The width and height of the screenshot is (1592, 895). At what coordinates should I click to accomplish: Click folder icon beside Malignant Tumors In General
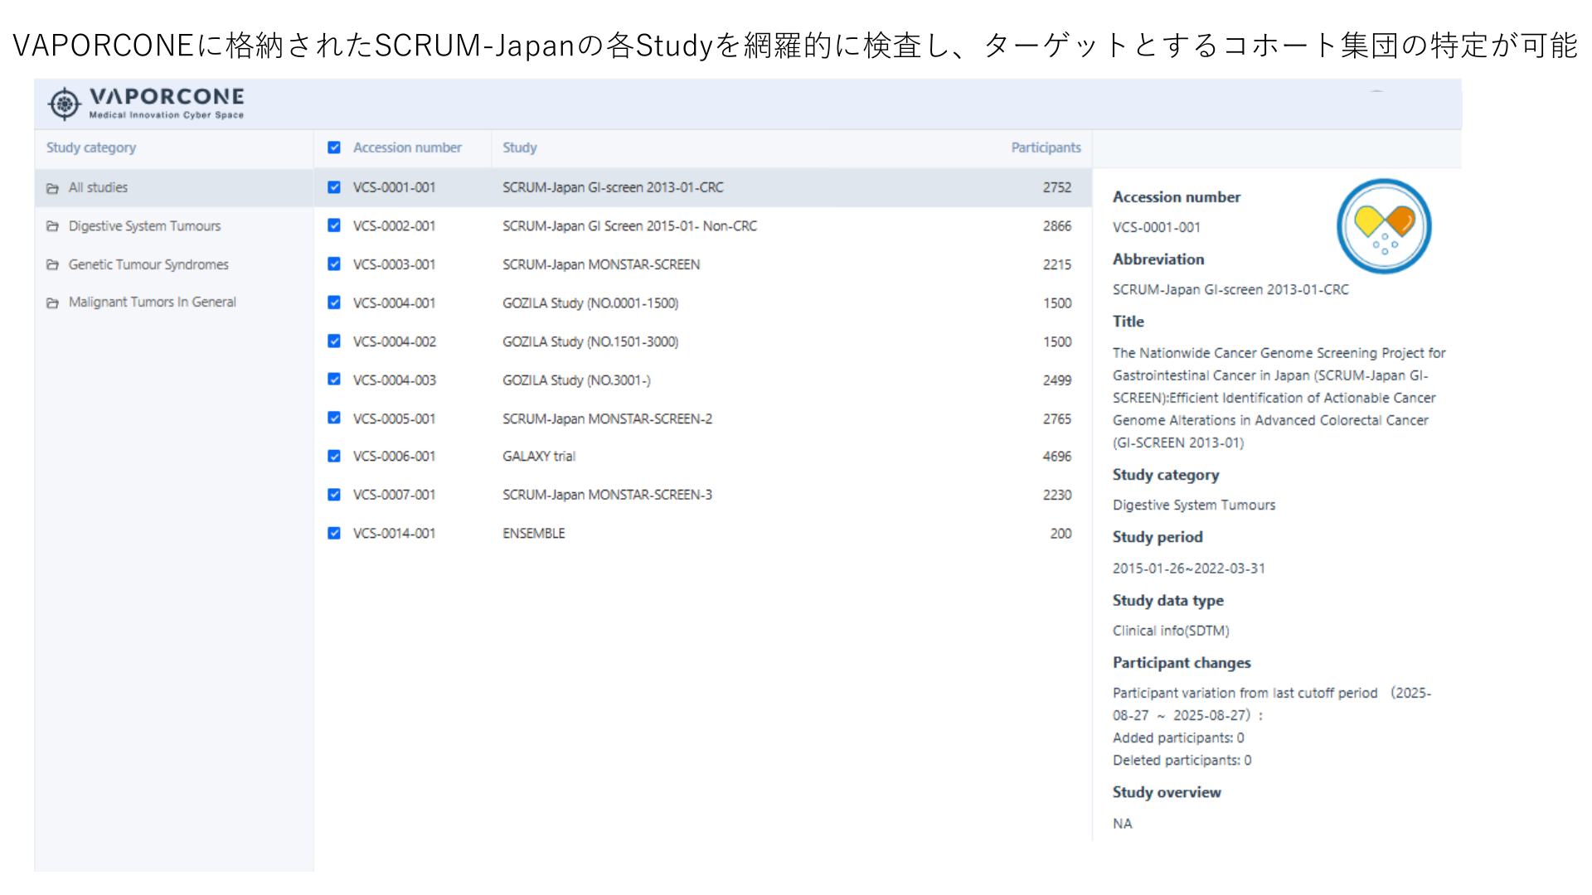(52, 302)
